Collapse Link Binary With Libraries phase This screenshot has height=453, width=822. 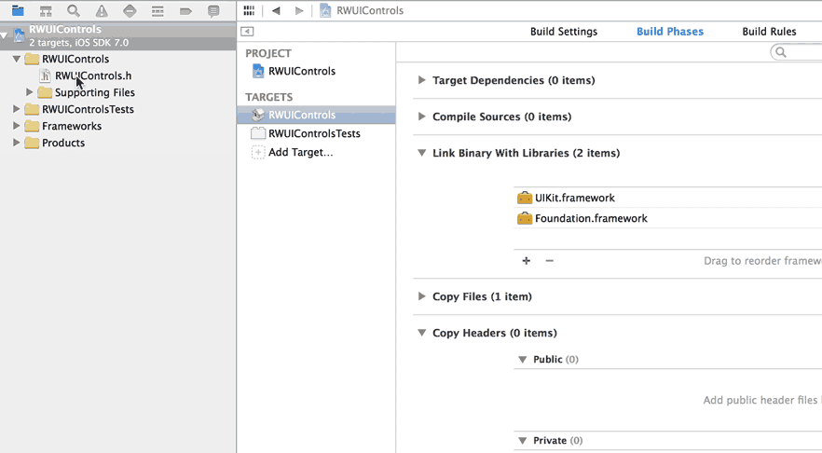(x=421, y=153)
